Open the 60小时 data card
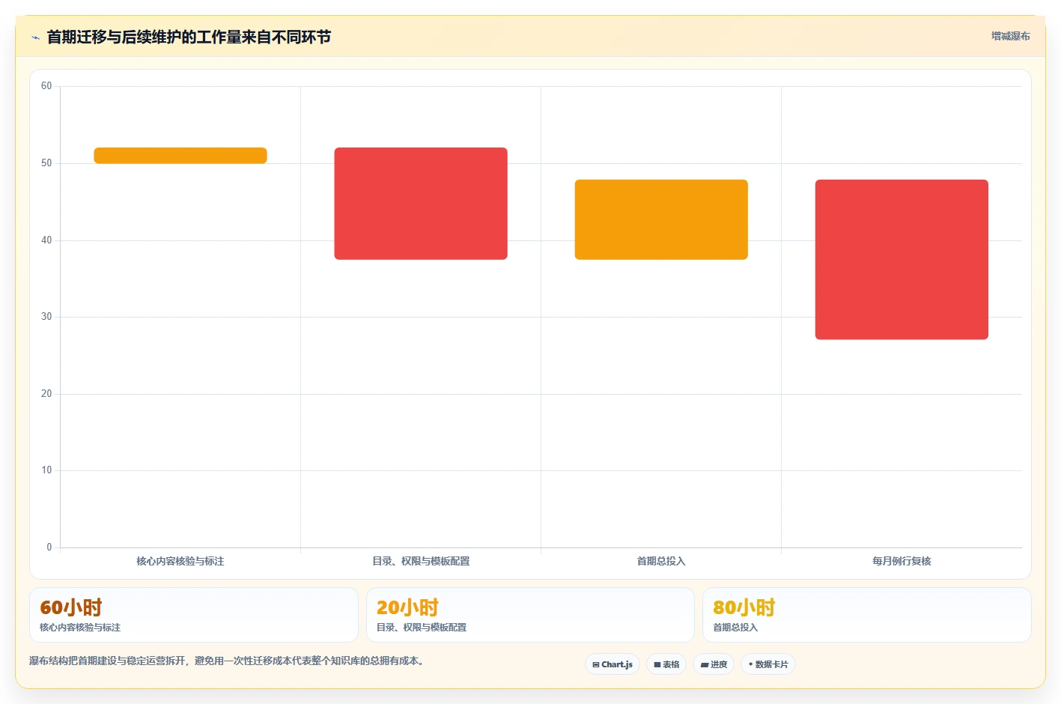The image size is (1061, 704). point(194,615)
